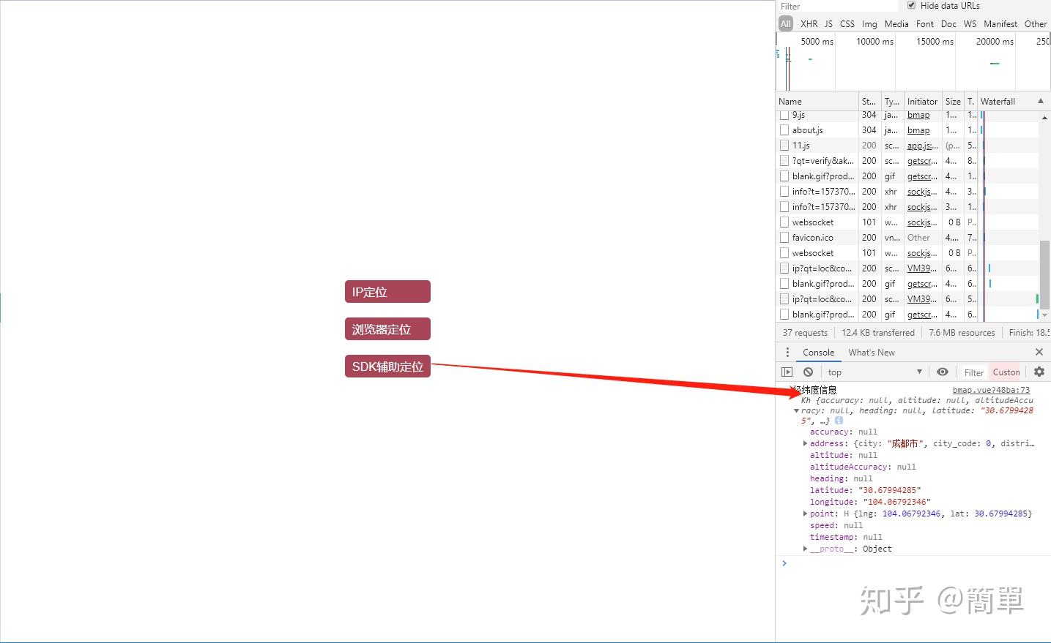This screenshot has height=643, width=1051.
Task: Switch to the What's New tab
Action: coord(872,352)
